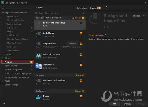Click the UPDATE button for Grep Console

pos(72,43)
